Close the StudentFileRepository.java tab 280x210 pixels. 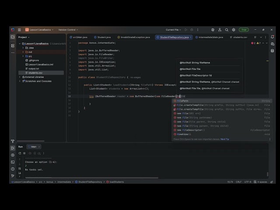[x=191, y=37]
